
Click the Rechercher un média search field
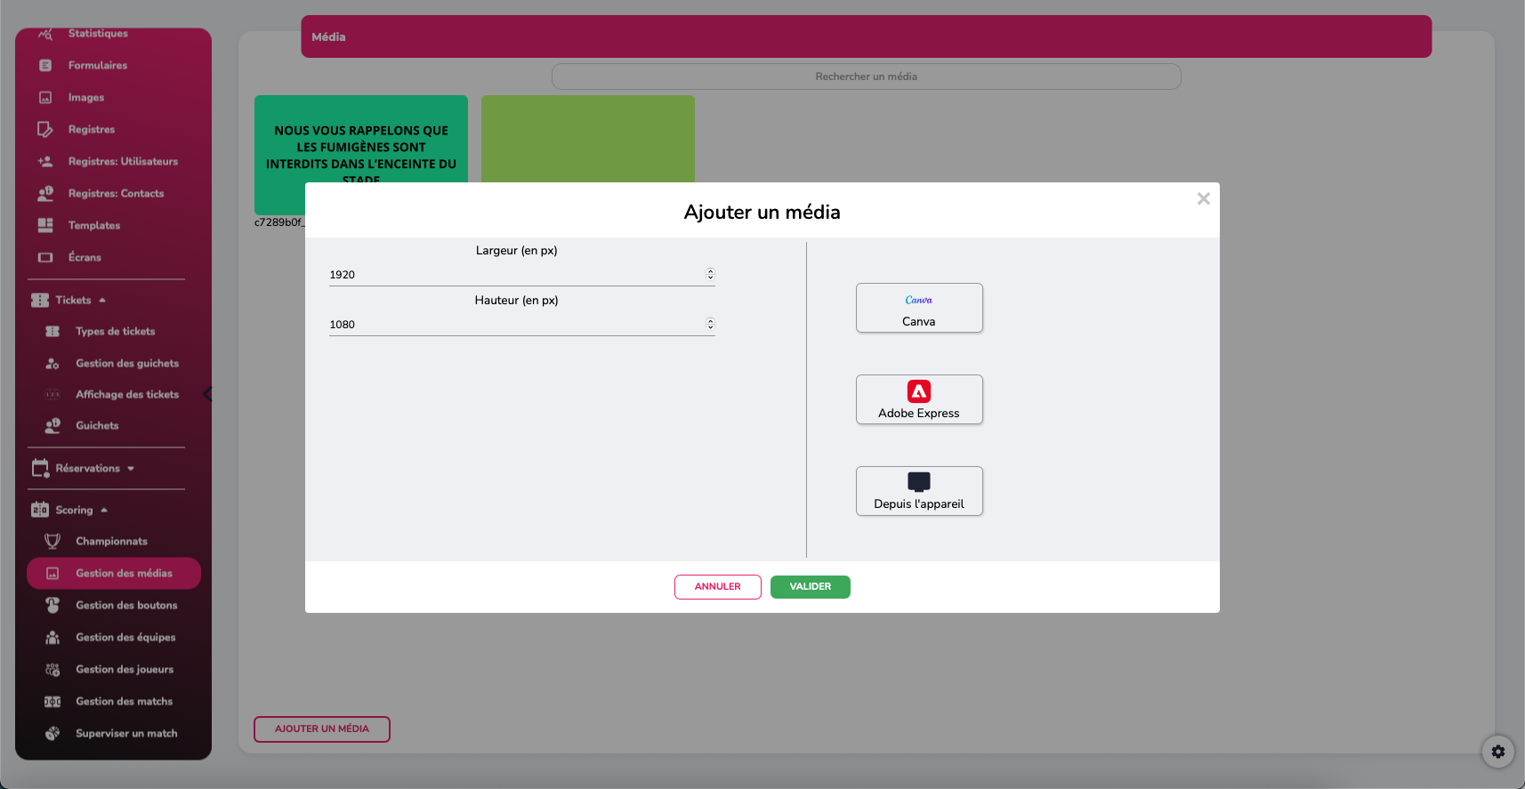[866, 76]
